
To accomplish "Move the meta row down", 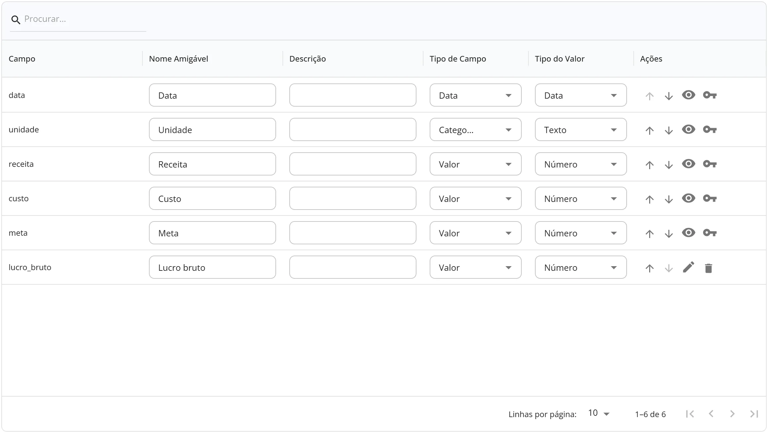I will click(x=669, y=234).
